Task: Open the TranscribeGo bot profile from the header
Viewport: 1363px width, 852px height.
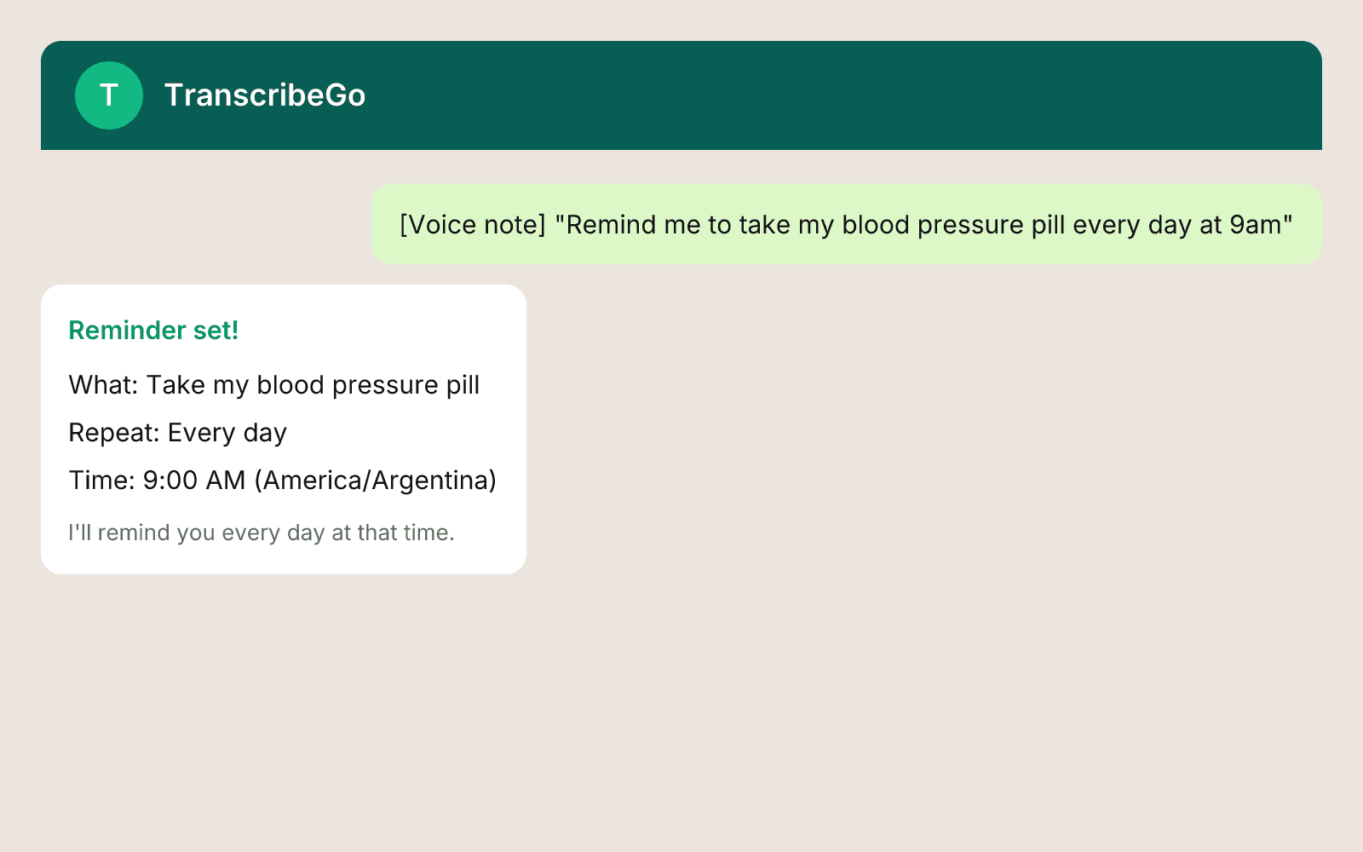Action: (108, 95)
